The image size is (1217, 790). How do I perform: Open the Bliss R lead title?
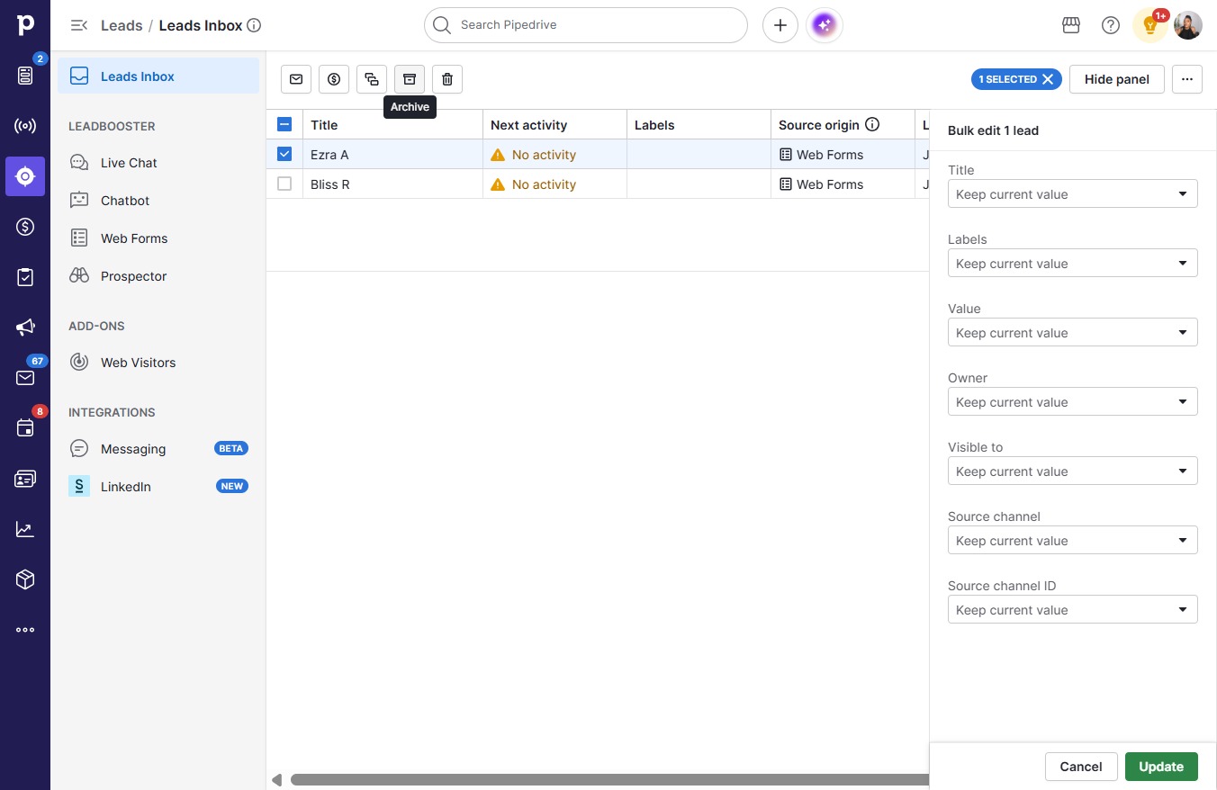(330, 184)
